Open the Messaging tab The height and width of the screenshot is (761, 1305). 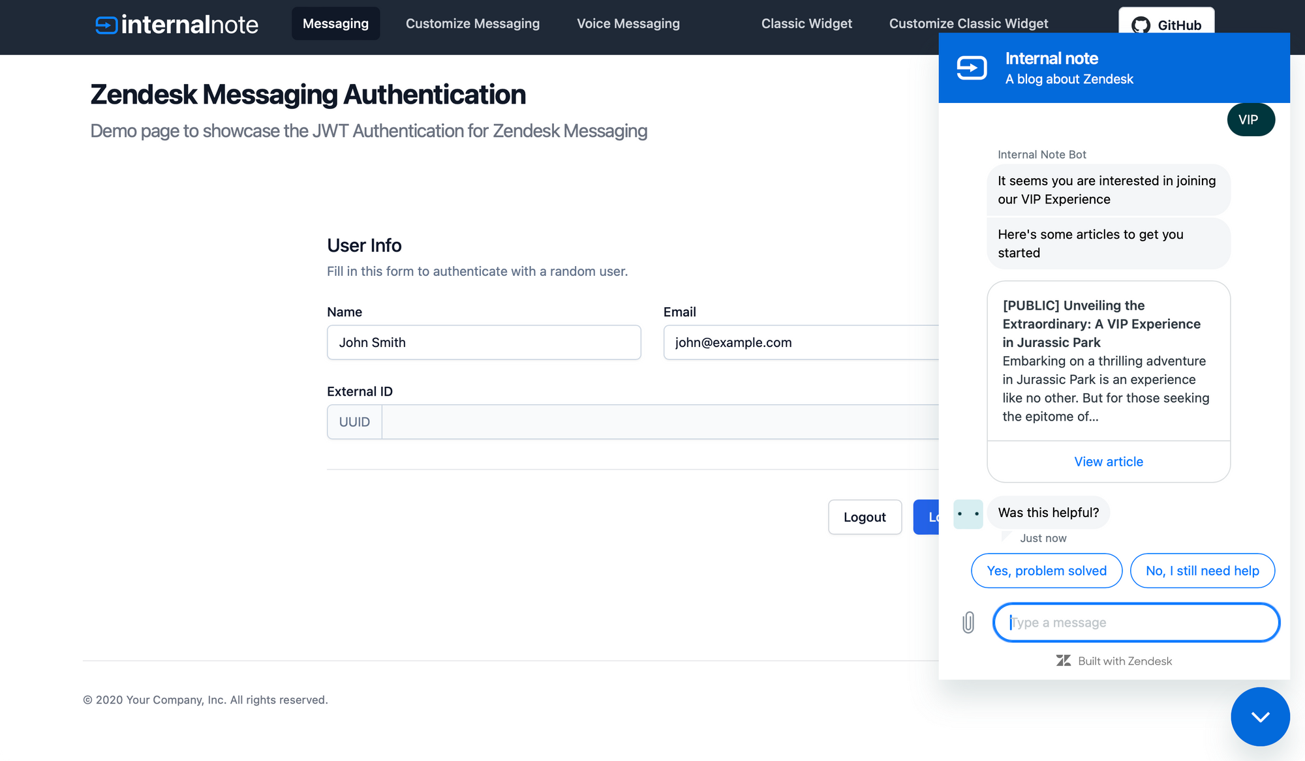(x=335, y=23)
